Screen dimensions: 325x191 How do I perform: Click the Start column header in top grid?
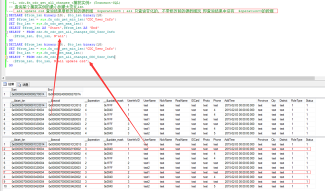[14, 89]
